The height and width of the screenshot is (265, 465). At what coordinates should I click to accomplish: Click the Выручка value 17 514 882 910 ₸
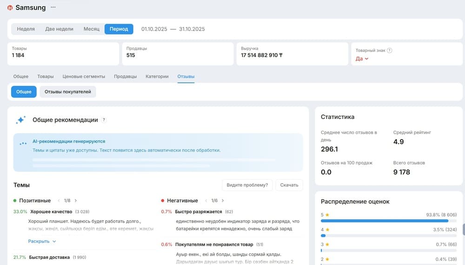pyautogui.click(x=261, y=55)
